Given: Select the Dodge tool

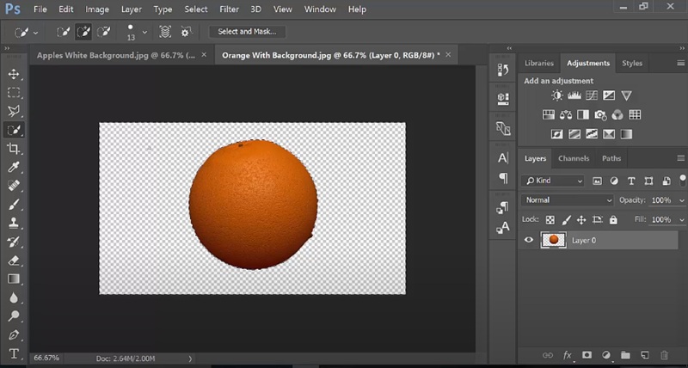Looking at the screenshot, I should (x=14, y=316).
